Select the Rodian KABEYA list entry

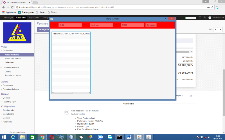pyautogui.click(x=71, y=34)
